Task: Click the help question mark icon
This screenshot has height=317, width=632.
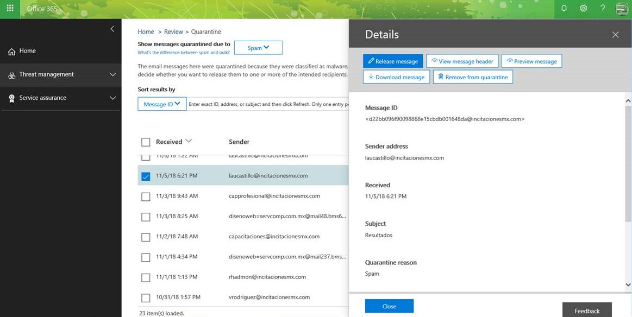Action: 603,9
